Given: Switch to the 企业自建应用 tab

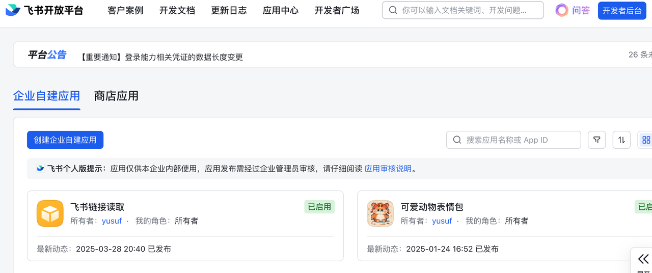Looking at the screenshot, I should pos(46,96).
